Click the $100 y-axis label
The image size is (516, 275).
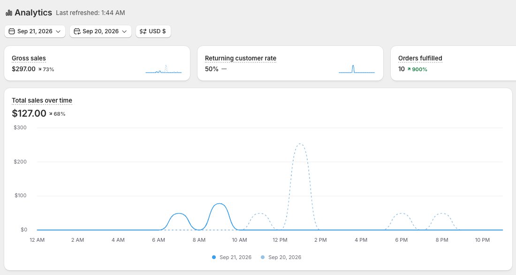(x=20, y=195)
